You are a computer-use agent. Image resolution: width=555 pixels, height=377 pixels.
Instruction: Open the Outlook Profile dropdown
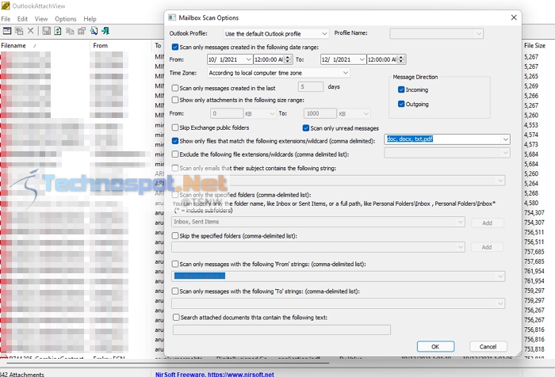tap(276, 33)
